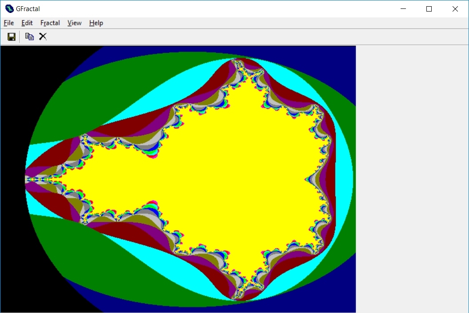Click the X abort-calculation toolbar icon
Screen dimensions: 469x313
(43, 36)
